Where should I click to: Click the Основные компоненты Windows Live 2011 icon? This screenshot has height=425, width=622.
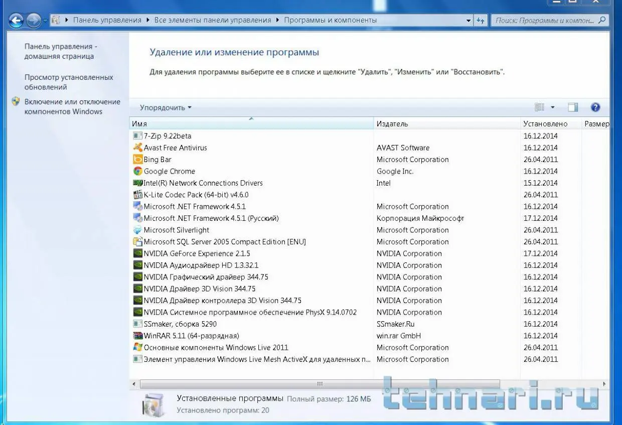(137, 347)
